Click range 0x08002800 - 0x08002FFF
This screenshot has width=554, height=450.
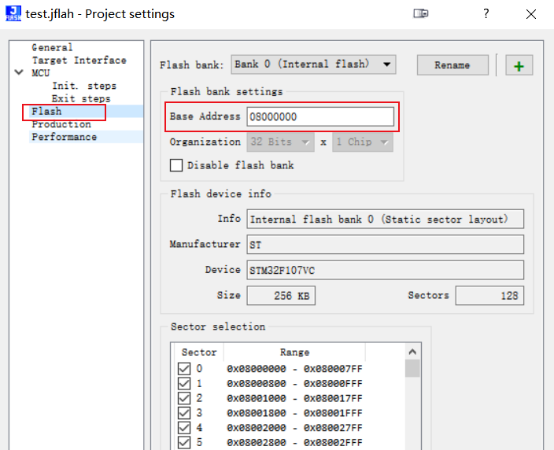(294, 443)
